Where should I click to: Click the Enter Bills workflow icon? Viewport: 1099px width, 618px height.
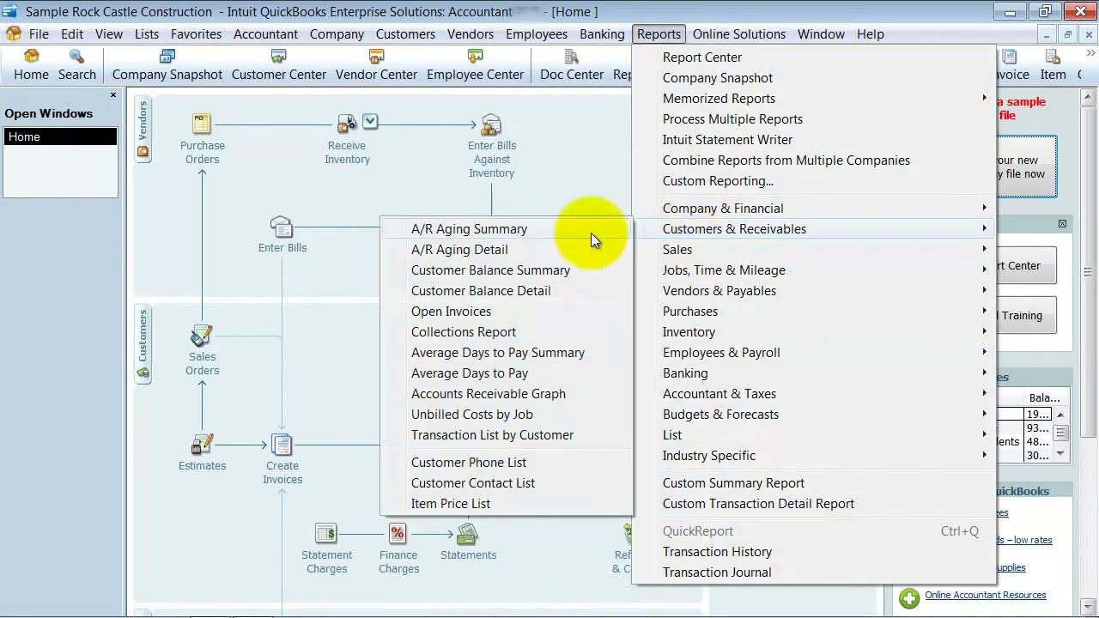click(282, 227)
